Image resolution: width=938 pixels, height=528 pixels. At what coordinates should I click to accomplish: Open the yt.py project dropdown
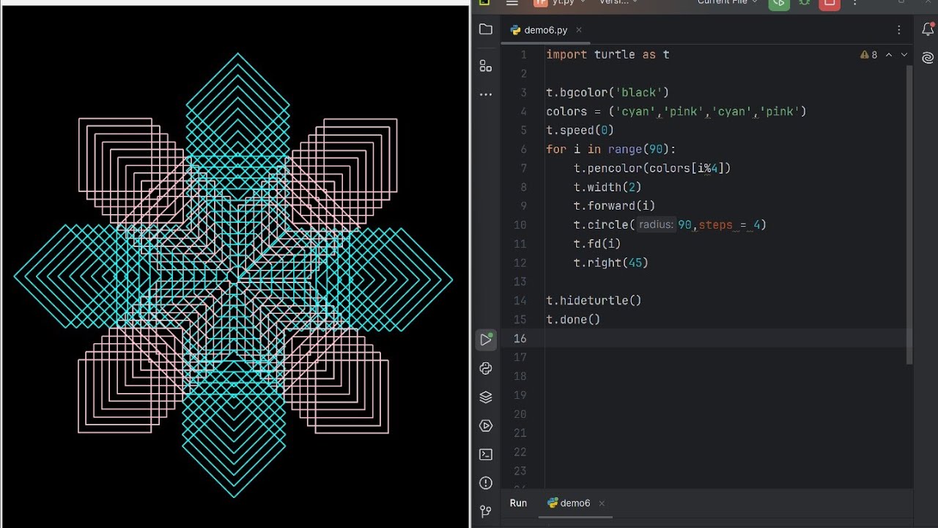click(560, 3)
